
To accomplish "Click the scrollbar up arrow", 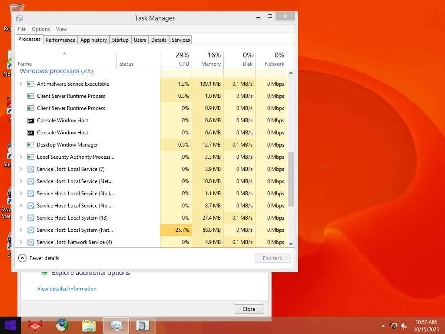I will pyautogui.click(x=291, y=73).
